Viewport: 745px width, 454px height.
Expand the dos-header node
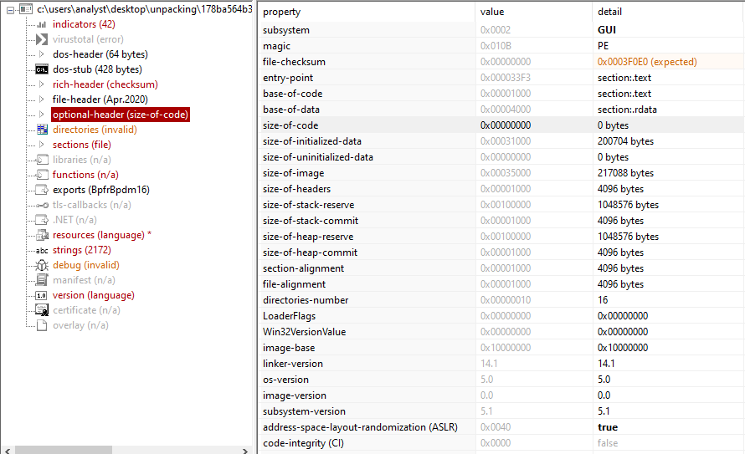click(41, 54)
